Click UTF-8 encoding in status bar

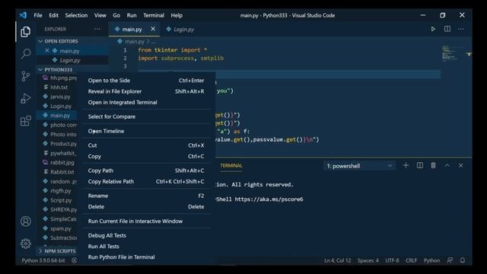pos(392,260)
